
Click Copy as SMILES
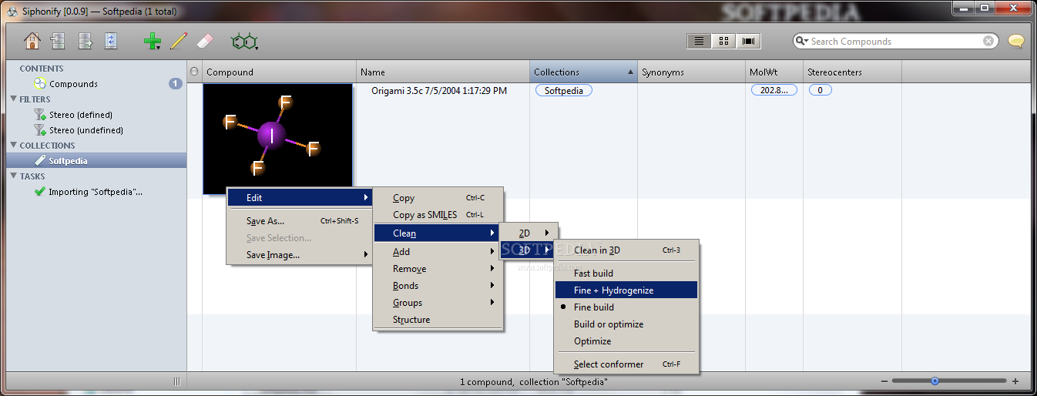(438, 215)
